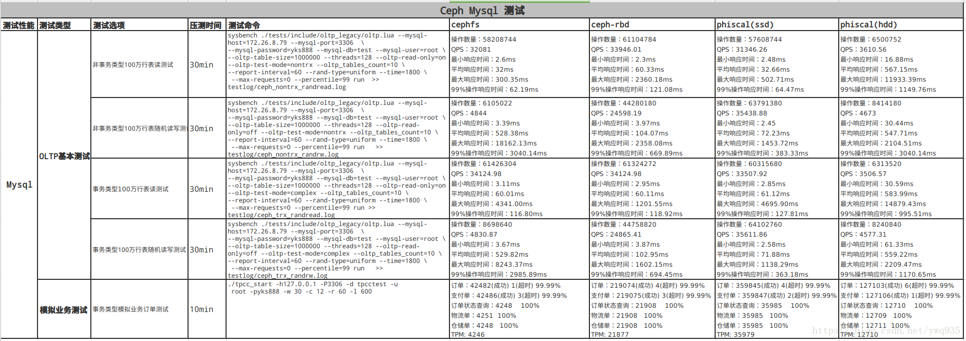Select the '事务类型模拟业务订单测试' cell
The image size is (966, 341).
click(139, 309)
